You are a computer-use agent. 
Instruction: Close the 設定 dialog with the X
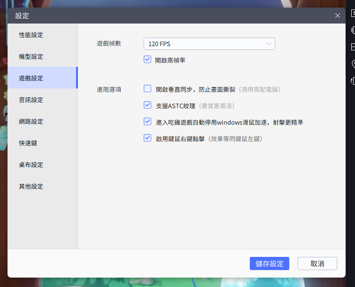pos(337,16)
